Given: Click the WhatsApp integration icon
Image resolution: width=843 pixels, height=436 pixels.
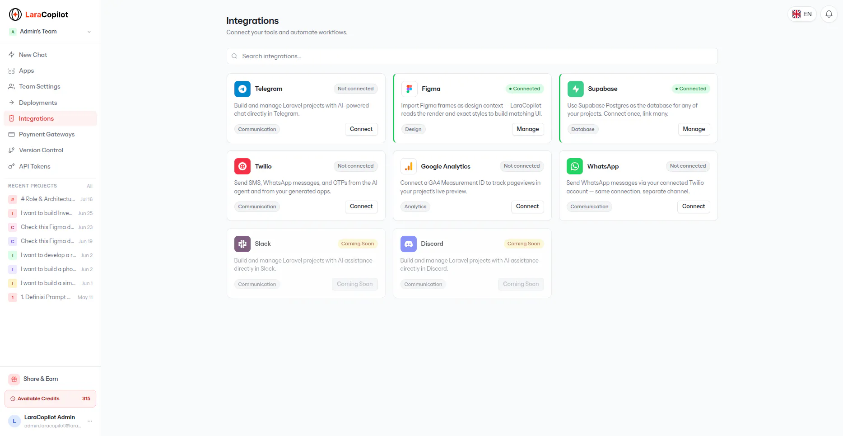Looking at the screenshot, I should click(x=575, y=166).
